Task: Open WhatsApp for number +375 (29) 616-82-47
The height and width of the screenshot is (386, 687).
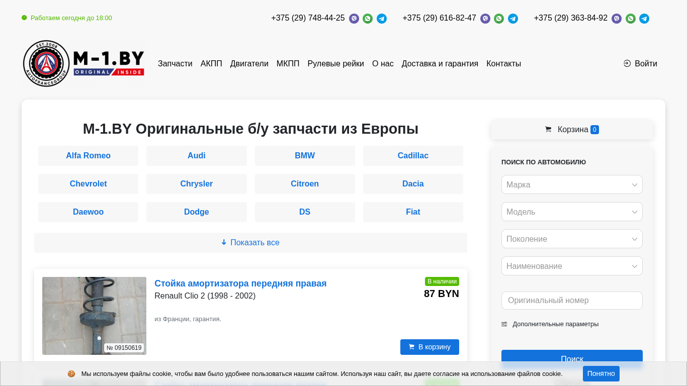Action: pos(499,19)
